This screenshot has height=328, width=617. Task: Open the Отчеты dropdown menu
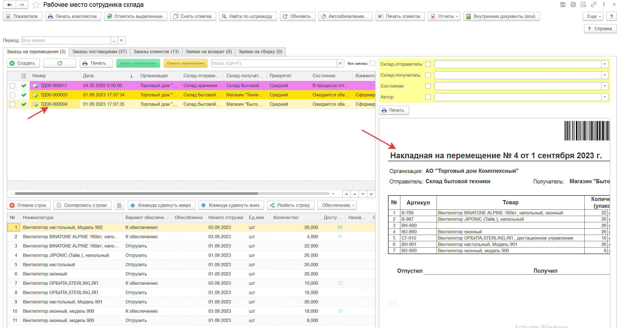(x=444, y=16)
